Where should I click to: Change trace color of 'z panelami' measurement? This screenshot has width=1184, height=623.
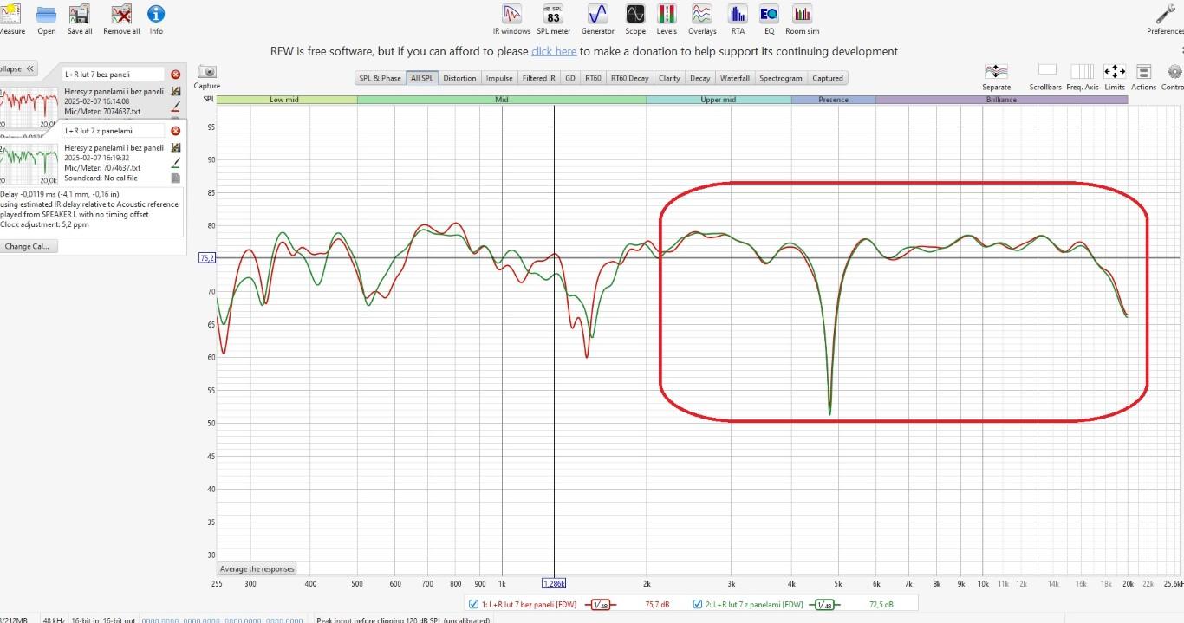click(176, 162)
